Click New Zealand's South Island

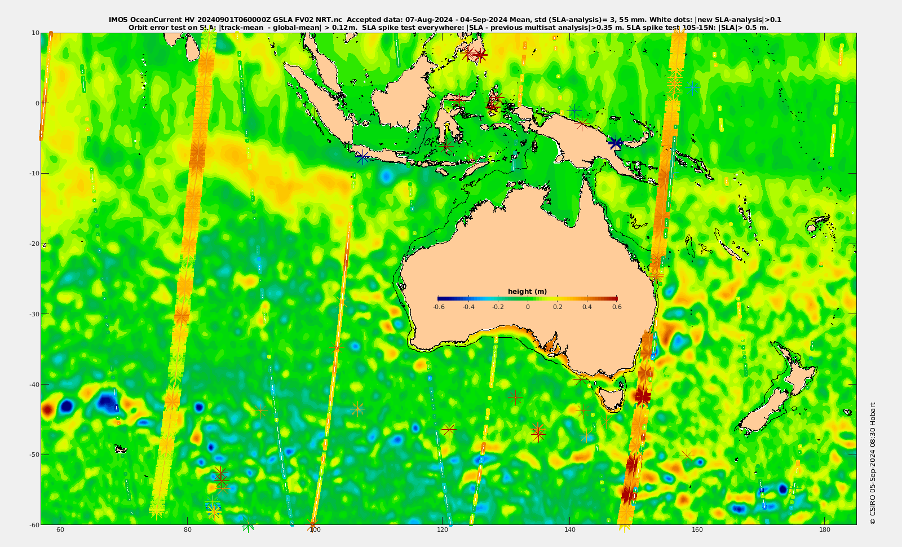764,412
